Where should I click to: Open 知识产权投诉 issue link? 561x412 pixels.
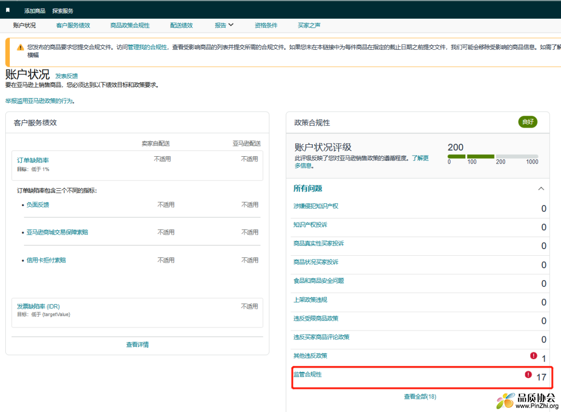click(x=310, y=225)
